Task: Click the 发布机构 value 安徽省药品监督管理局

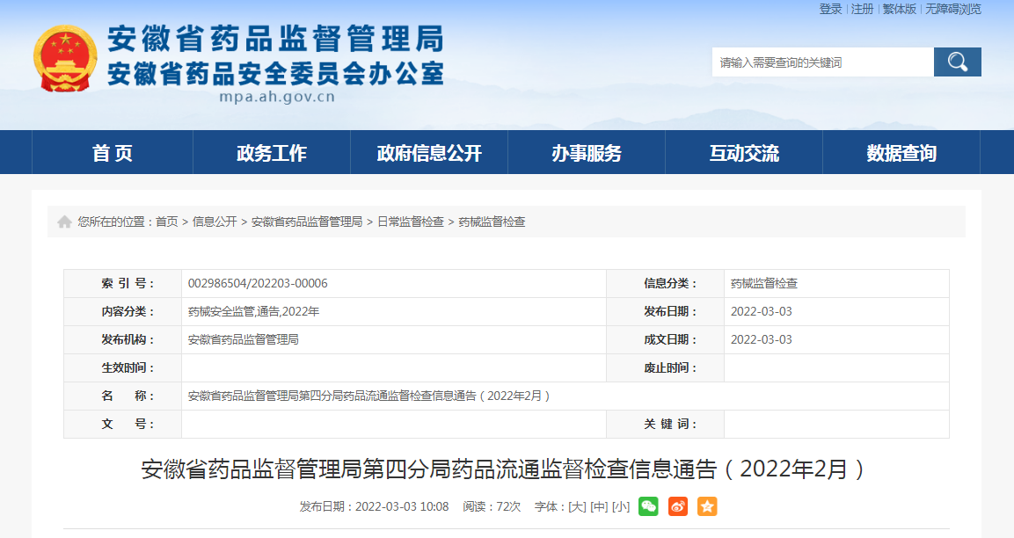Action: (243, 339)
